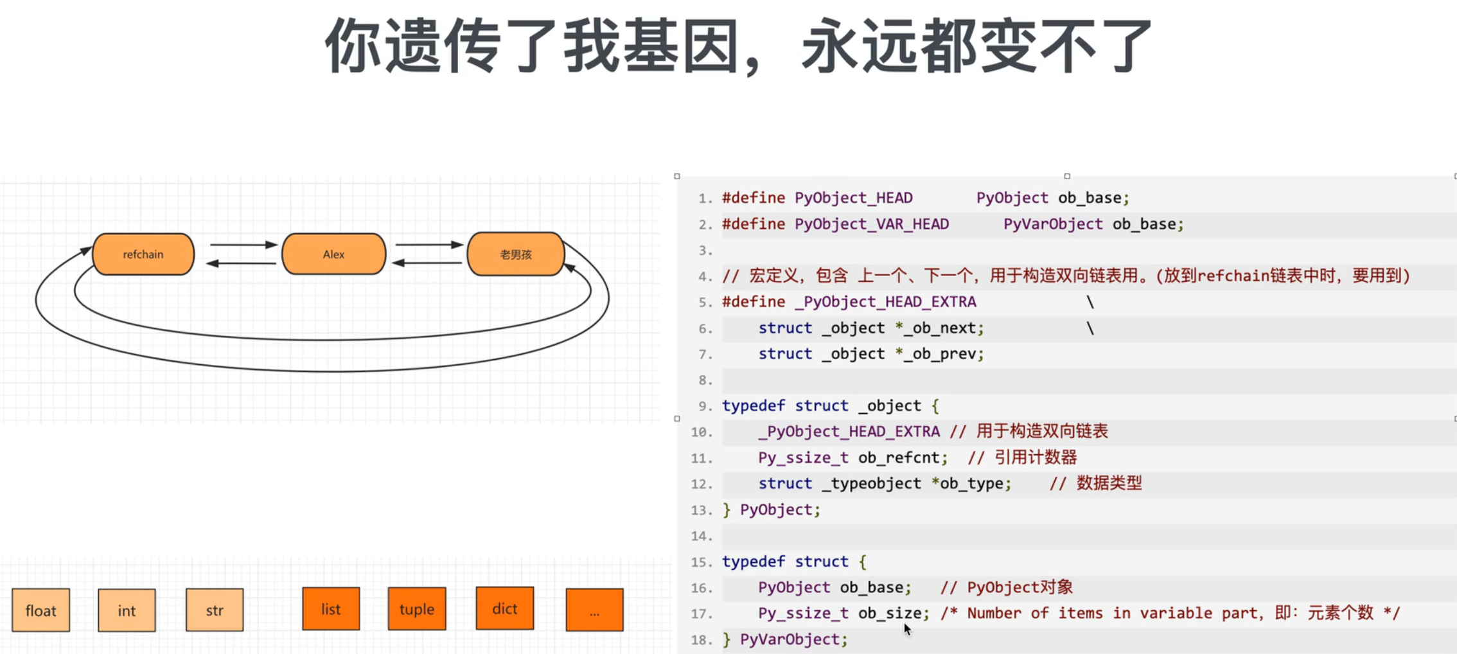Click line 7 struct _object *_ob_prev
This screenshot has width=1457, height=654.
coord(871,354)
